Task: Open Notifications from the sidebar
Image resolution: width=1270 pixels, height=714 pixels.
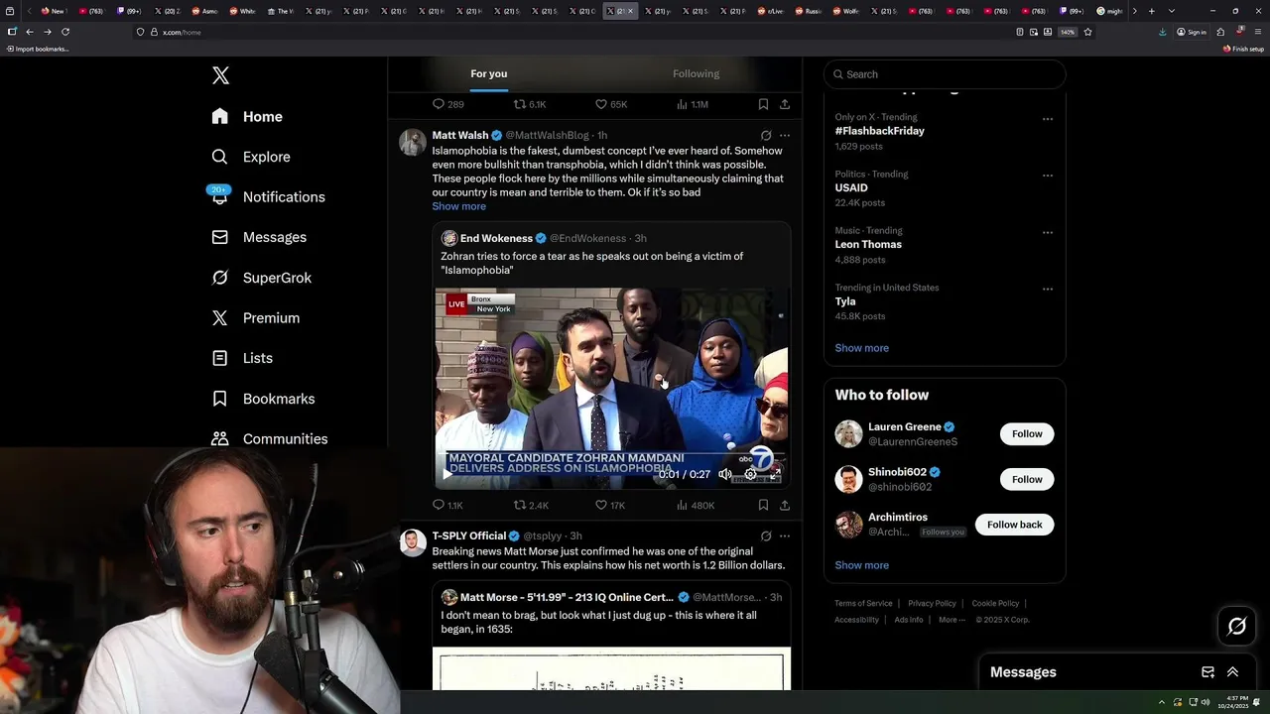Action: click(x=268, y=196)
